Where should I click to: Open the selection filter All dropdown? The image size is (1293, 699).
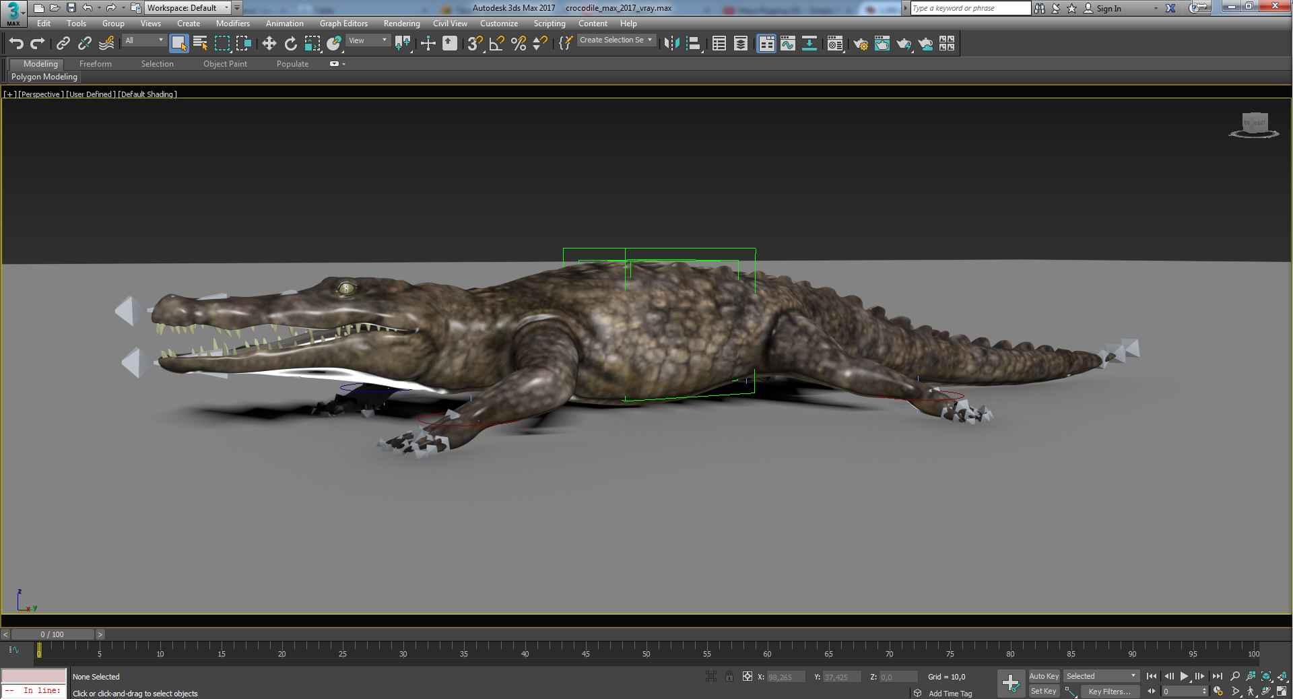click(x=144, y=40)
